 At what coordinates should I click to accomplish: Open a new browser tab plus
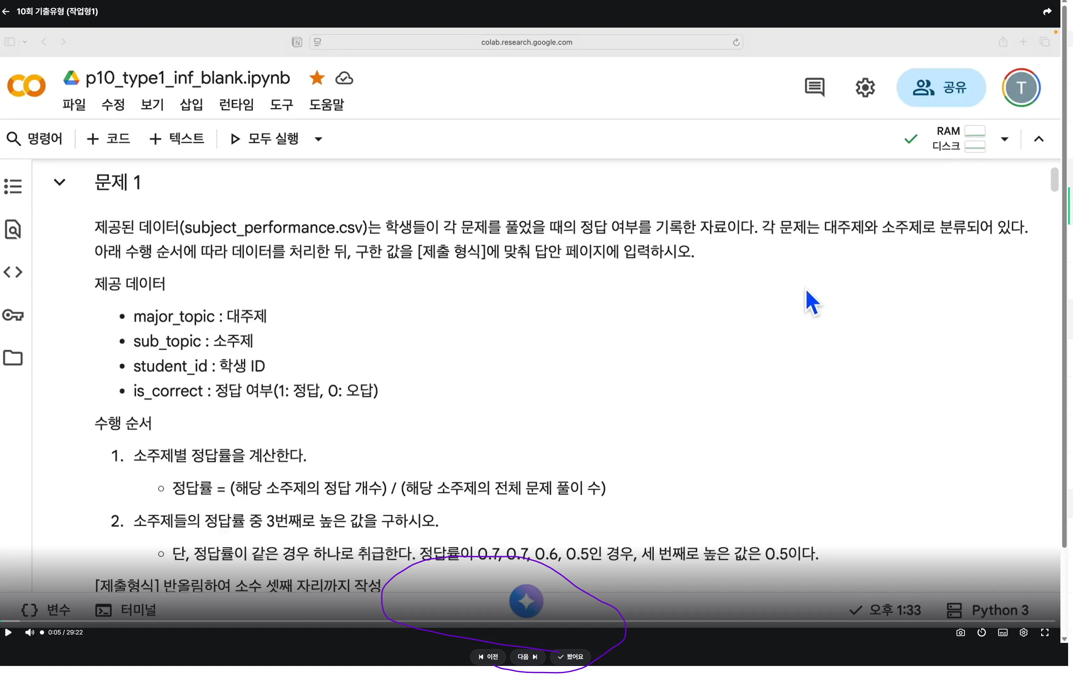click(x=1024, y=41)
